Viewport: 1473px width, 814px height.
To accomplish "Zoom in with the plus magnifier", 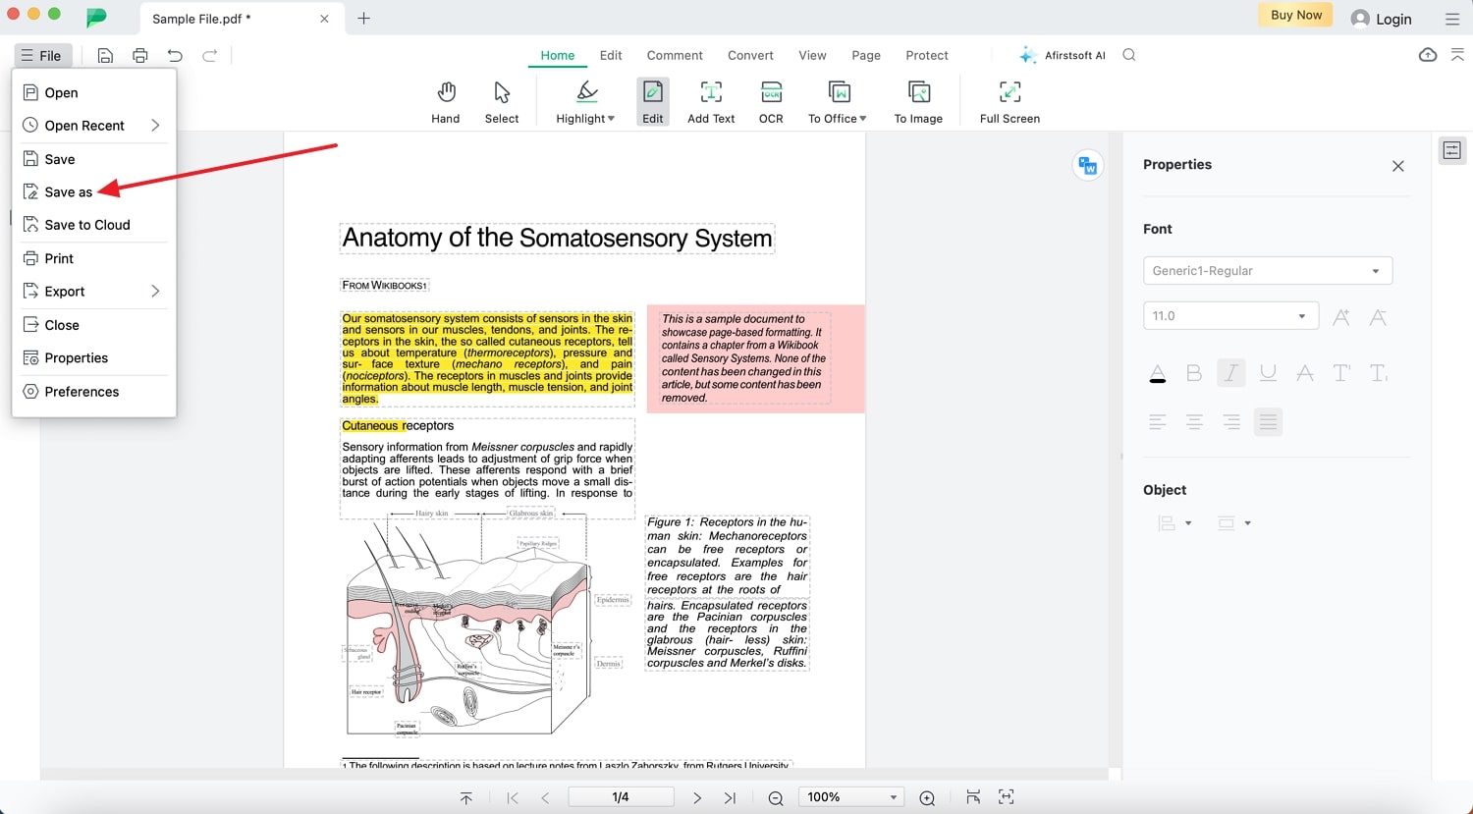I will click(x=927, y=797).
